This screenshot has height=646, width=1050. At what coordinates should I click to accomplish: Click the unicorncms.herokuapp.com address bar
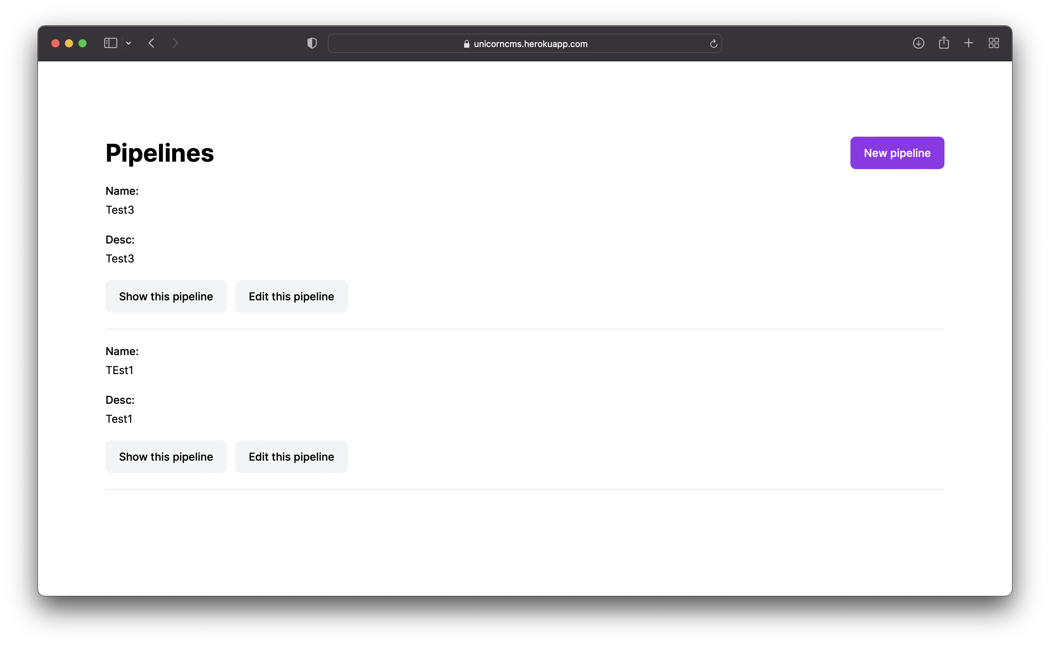[530, 44]
